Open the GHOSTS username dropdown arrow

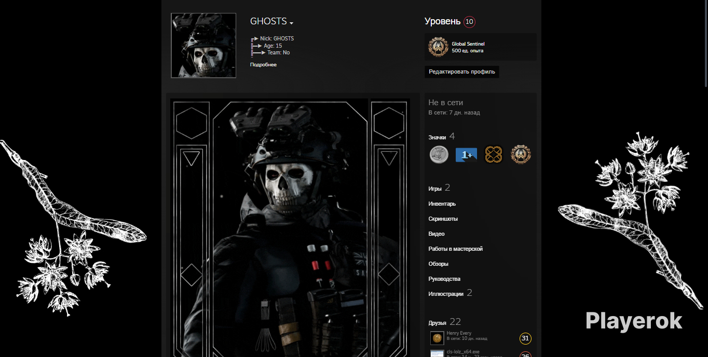(x=292, y=23)
